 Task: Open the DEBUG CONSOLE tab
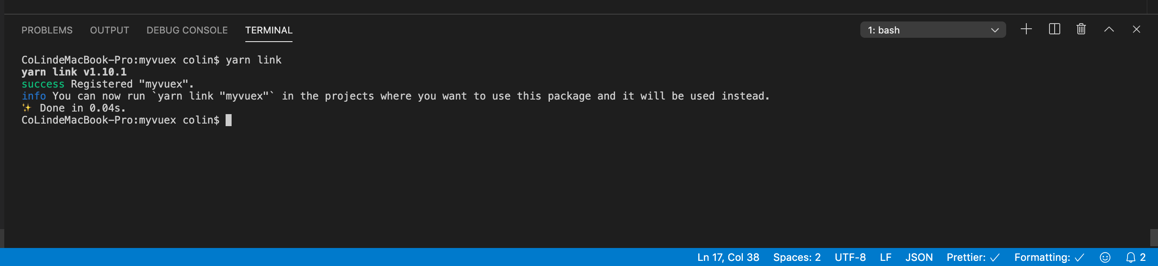pos(187,30)
